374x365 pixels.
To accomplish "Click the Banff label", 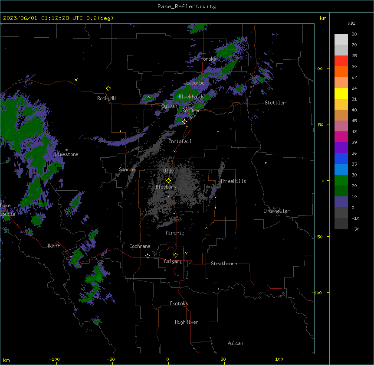I will pyautogui.click(x=54, y=246).
